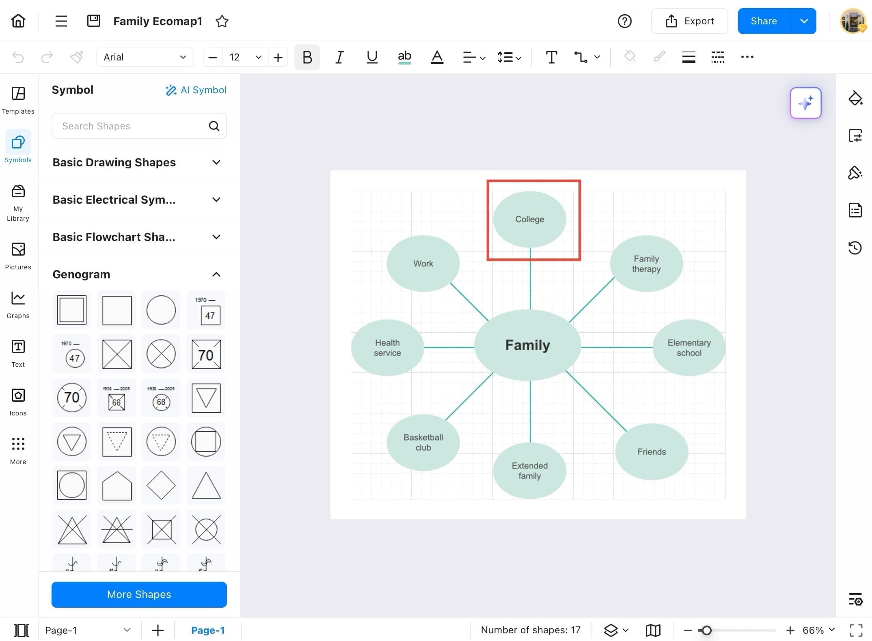
Task: Open the Templates panel
Action: (18, 99)
